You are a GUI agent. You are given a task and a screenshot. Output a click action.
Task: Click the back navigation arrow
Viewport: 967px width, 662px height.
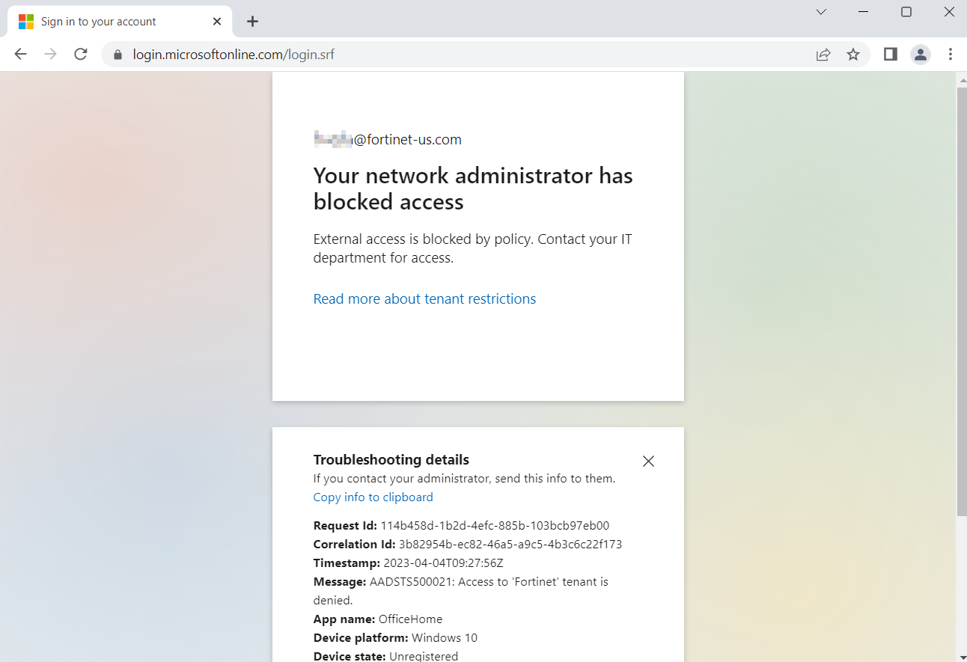[x=20, y=54]
